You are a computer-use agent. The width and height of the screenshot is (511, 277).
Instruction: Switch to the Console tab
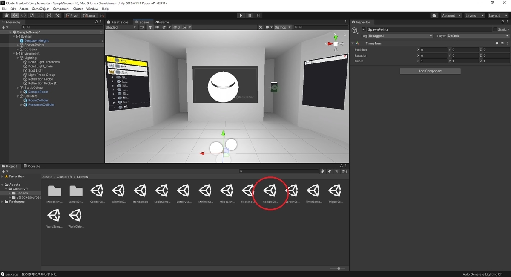click(x=32, y=166)
